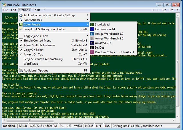Minimize the jane window
The width and height of the screenshot is (183, 130).
coord(160,5)
